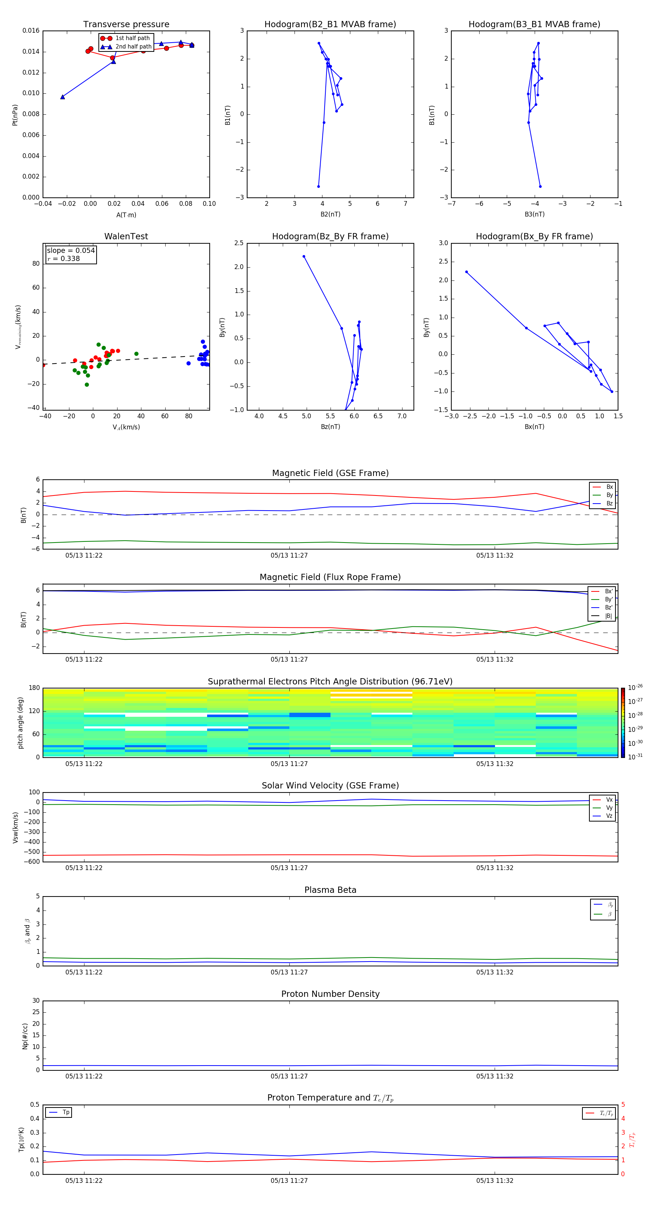Click the bottom data point in B3_B1 hodogram
Viewport: 661px width, 1213px height.
(540, 186)
